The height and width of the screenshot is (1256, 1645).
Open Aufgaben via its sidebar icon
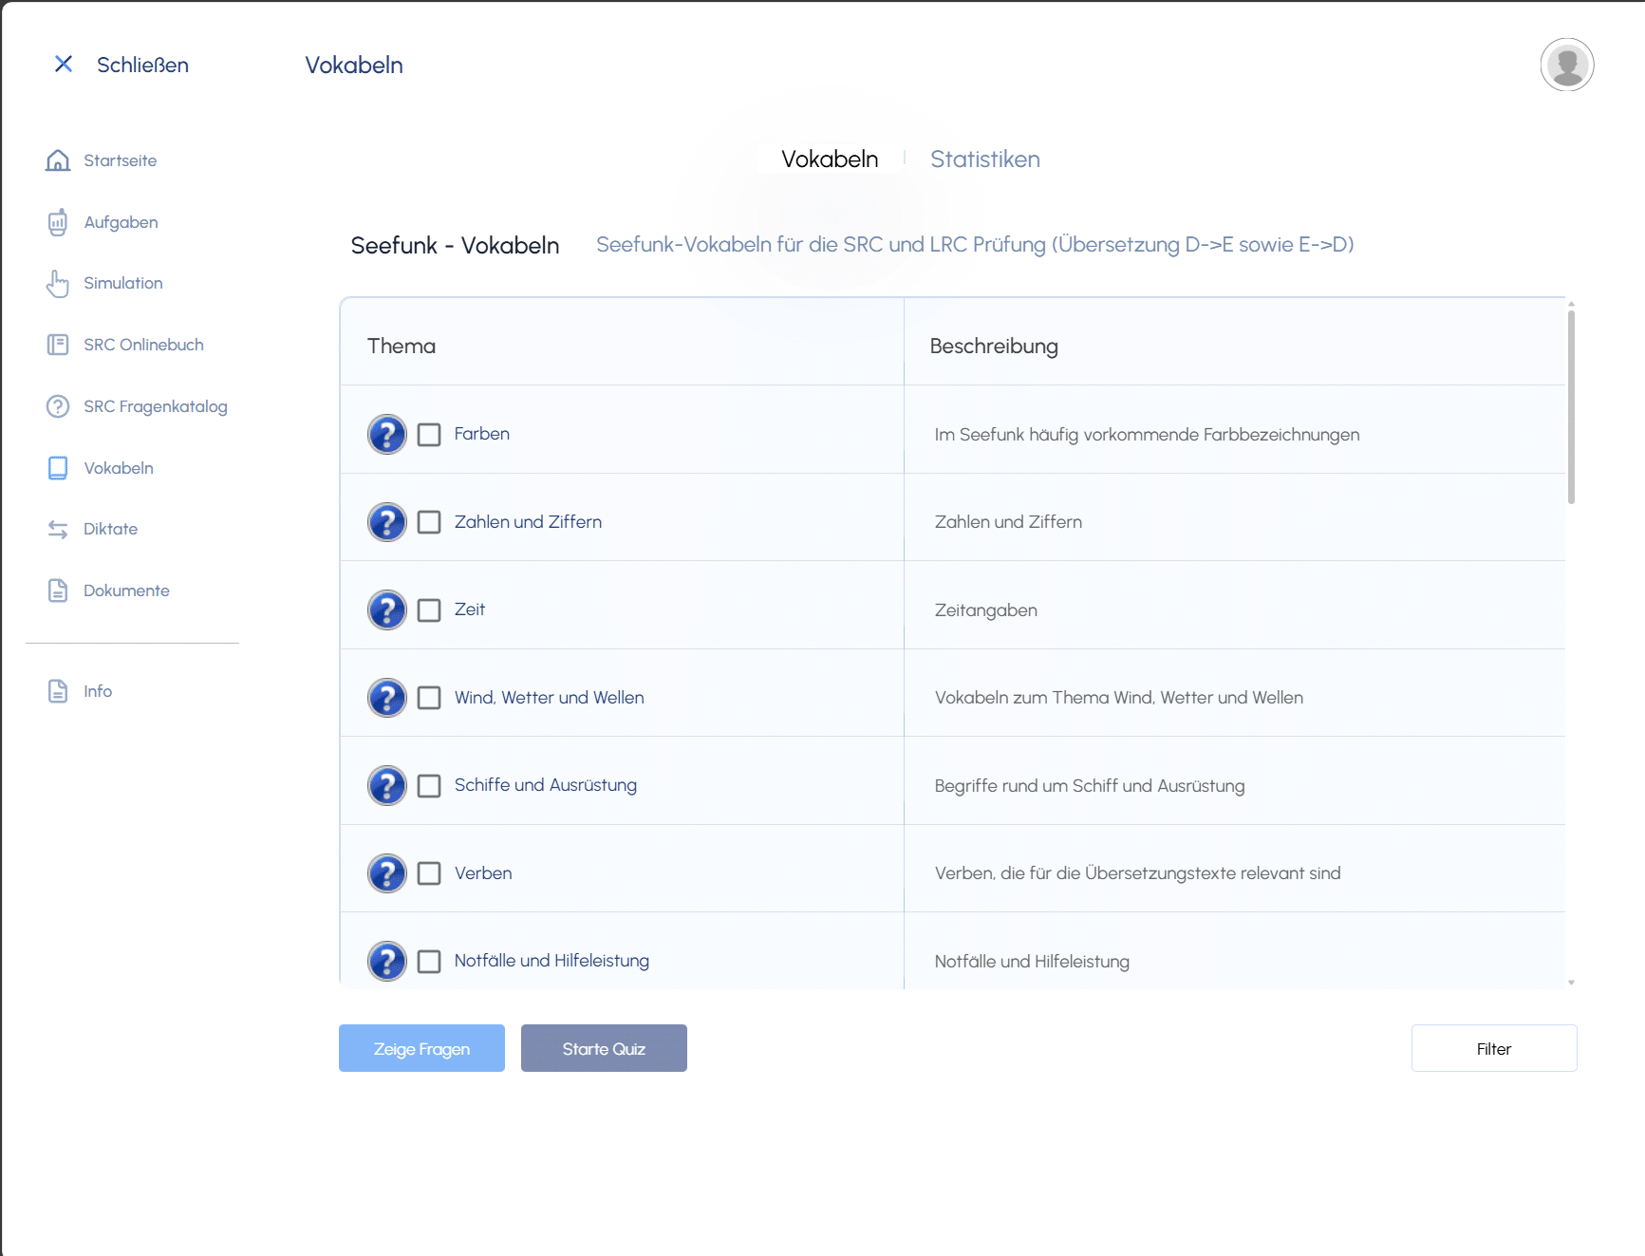click(58, 222)
